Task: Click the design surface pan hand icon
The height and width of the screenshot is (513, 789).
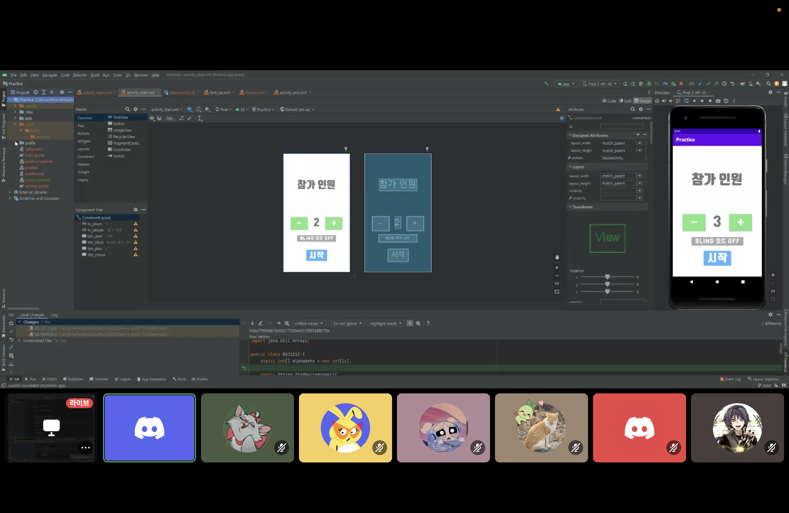Action: coord(557,257)
